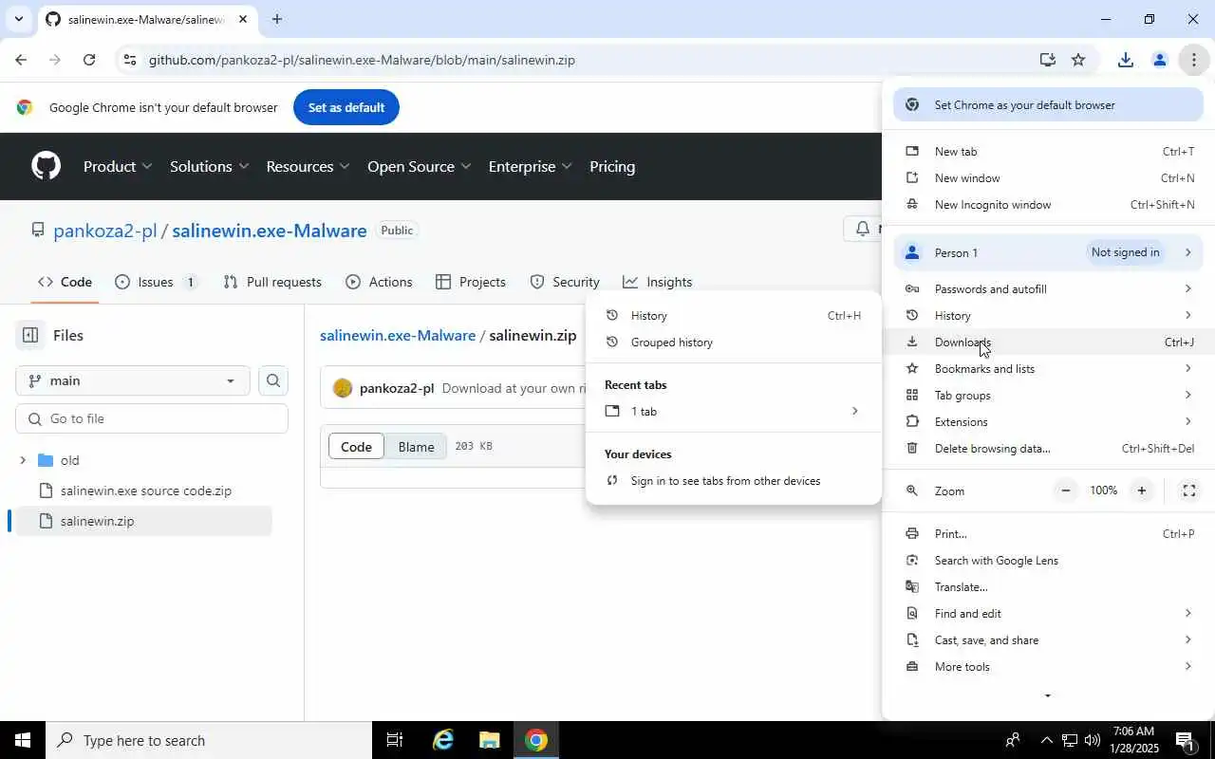Screen dimensions: 1215x759
Task: Switch to Blame view button
Action: 416,447
